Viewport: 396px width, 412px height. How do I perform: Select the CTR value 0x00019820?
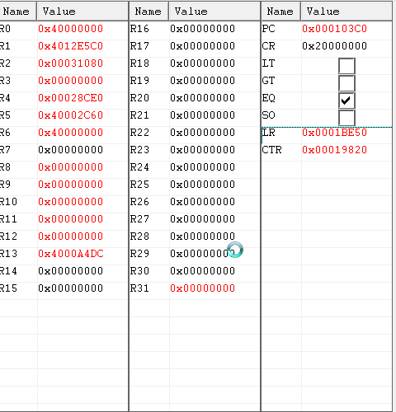(x=335, y=150)
